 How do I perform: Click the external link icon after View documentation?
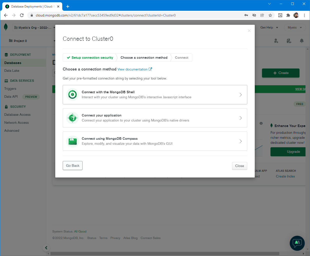[x=150, y=69]
